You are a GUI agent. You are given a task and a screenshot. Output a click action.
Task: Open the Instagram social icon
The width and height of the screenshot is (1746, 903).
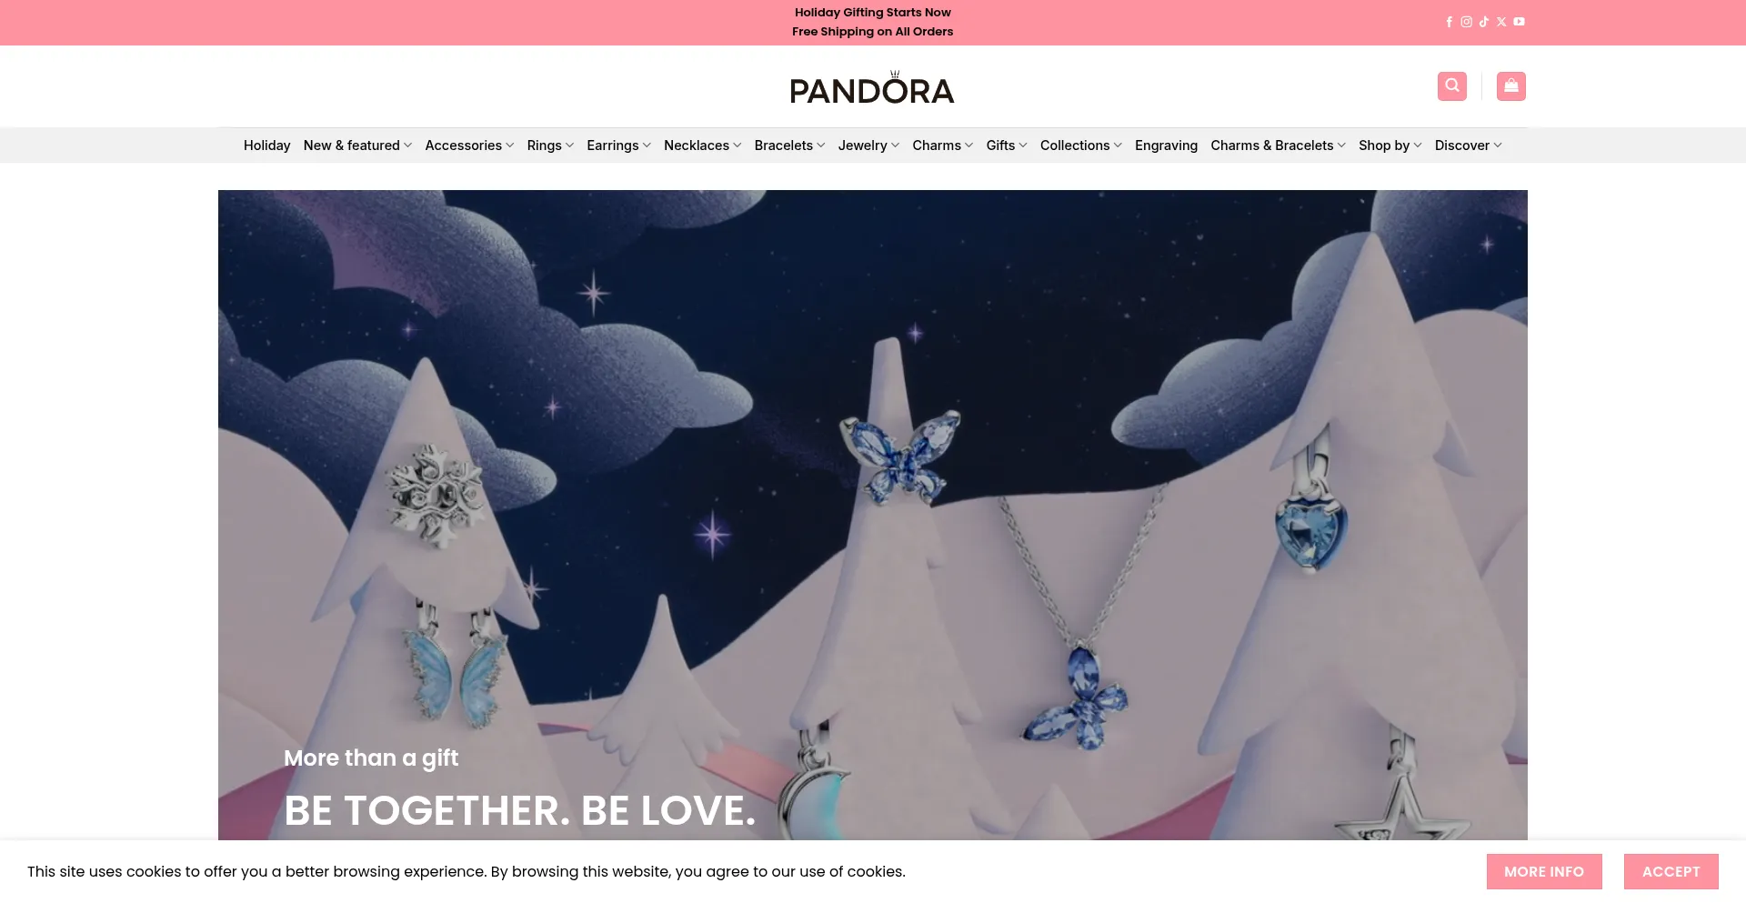point(1466,22)
